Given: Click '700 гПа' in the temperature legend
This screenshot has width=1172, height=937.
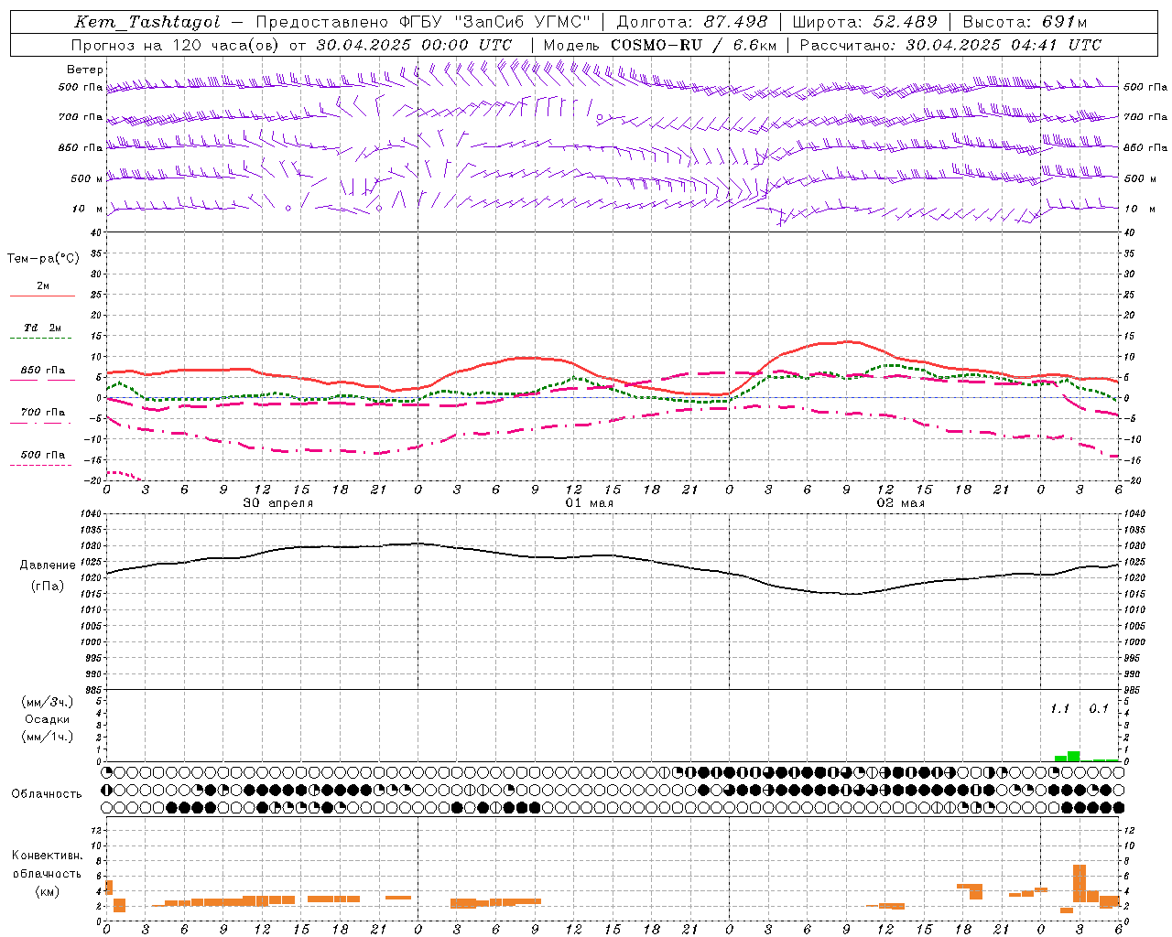Looking at the screenshot, I should coord(43,412).
